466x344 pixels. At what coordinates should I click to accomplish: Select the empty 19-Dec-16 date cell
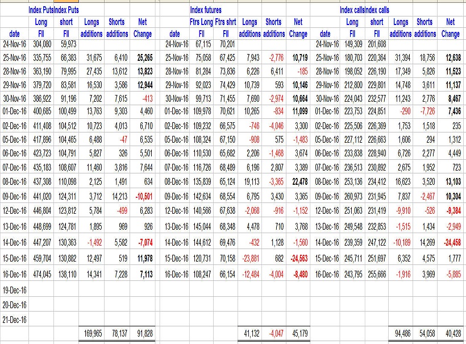point(15,290)
